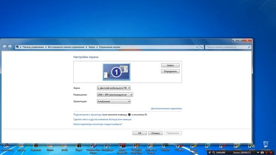
Task: Click the Найти button
Action: tap(170, 65)
